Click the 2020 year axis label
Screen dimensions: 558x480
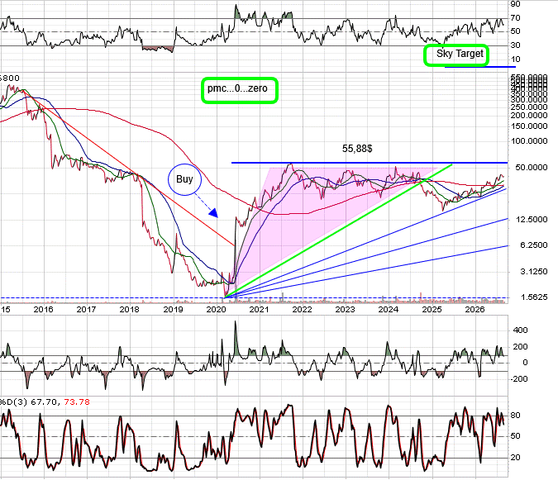[x=216, y=309]
